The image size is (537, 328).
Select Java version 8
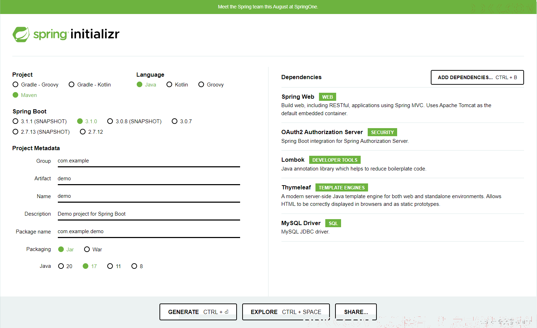(137, 266)
